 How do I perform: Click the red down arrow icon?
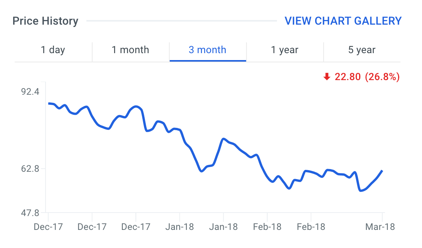(x=327, y=77)
